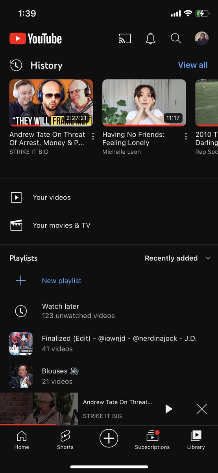Tap the status bar Wi-Fi icon
The width and height of the screenshot is (218, 473).
click(x=188, y=13)
